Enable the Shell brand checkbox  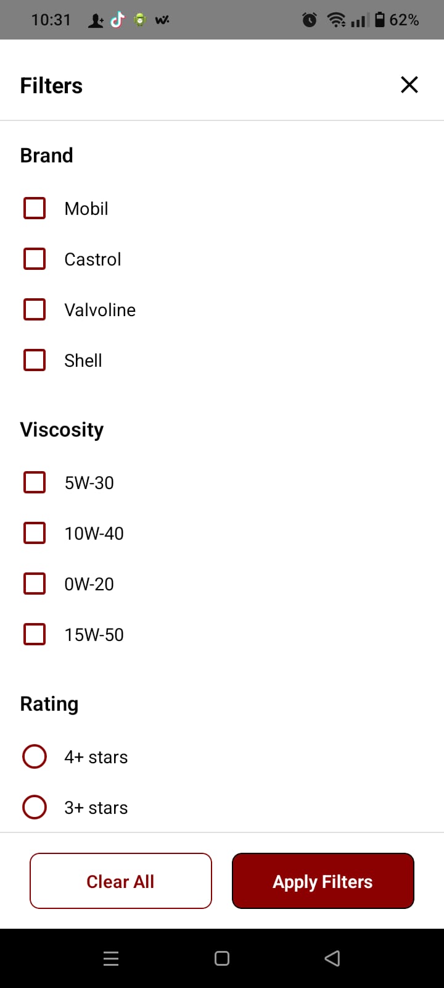coord(35,360)
